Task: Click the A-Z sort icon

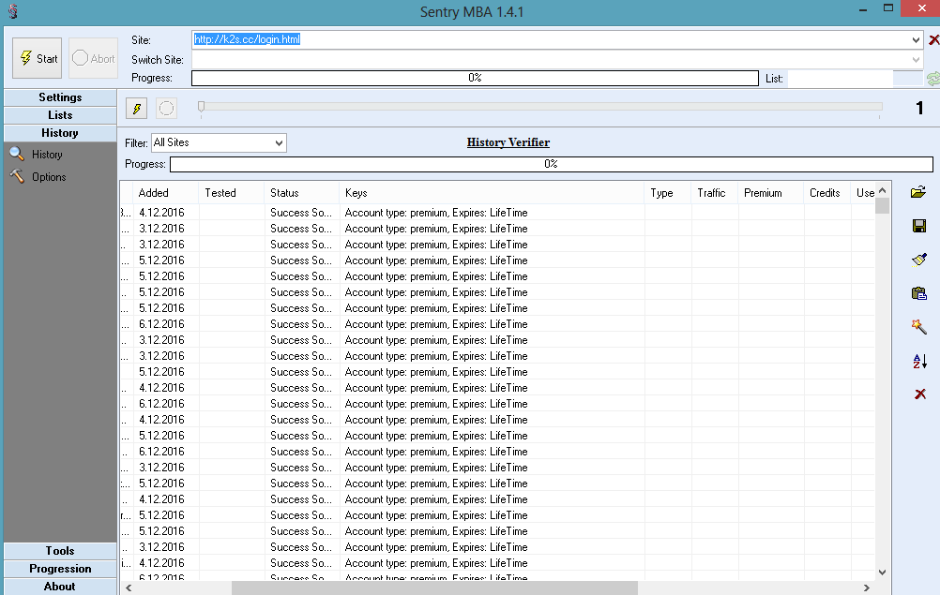Action: click(919, 361)
